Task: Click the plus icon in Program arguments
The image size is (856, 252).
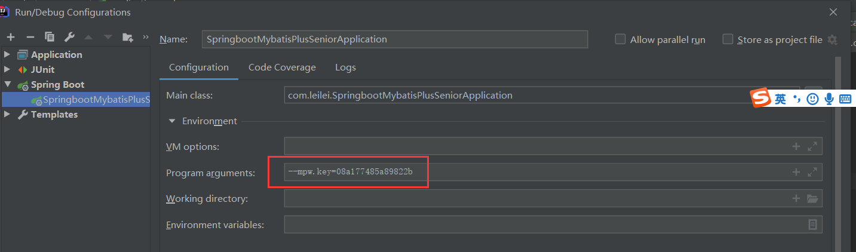Action: pyautogui.click(x=796, y=172)
